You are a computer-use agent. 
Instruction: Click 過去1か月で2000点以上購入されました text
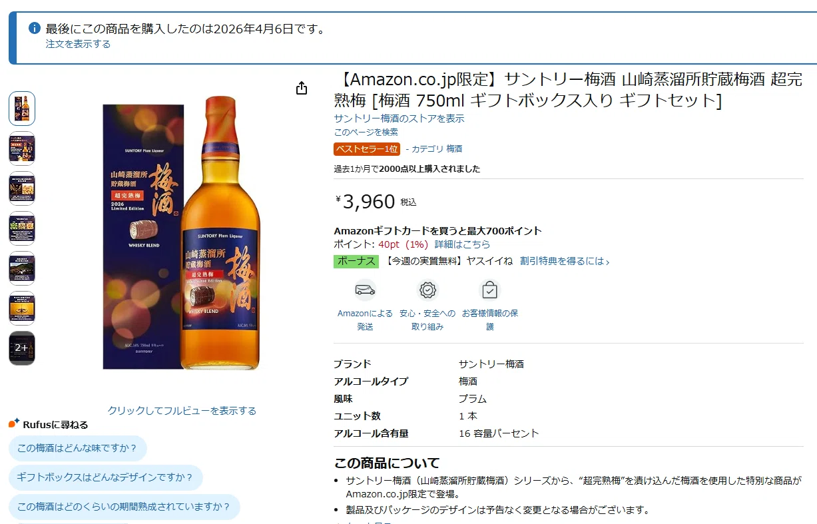pyautogui.click(x=407, y=169)
